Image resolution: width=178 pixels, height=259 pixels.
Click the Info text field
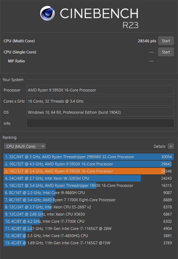100,123
